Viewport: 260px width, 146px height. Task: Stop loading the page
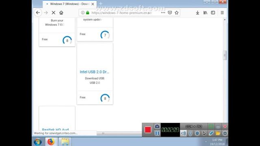click(53, 13)
